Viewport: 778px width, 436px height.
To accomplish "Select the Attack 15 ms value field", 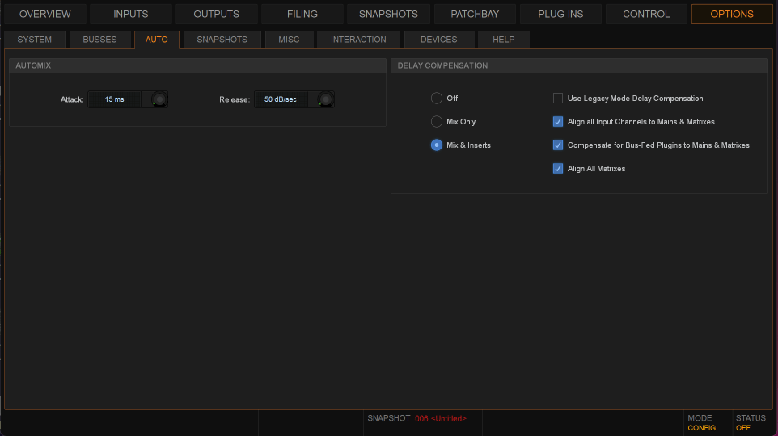I will pos(114,99).
